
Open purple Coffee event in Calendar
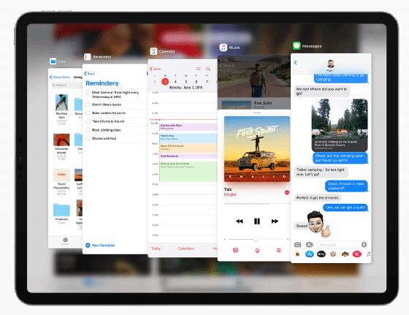tap(188, 127)
